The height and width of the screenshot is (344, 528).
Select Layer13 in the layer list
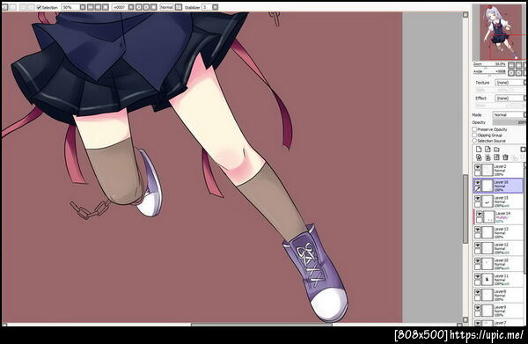click(498, 232)
